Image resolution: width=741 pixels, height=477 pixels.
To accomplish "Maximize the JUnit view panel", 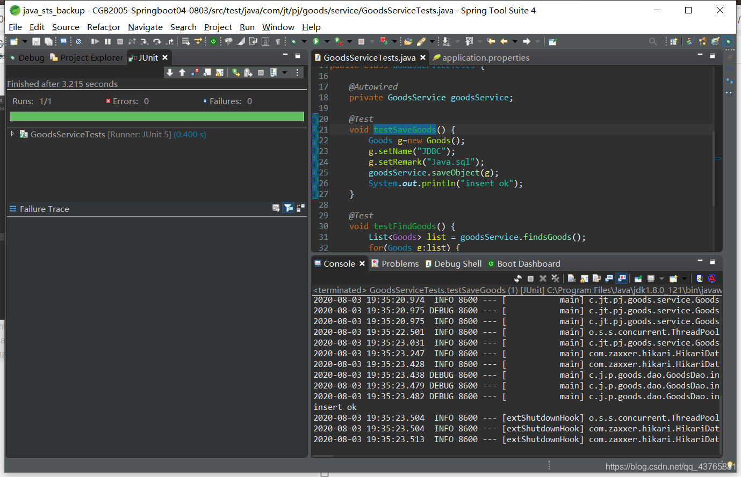I will coord(298,55).
